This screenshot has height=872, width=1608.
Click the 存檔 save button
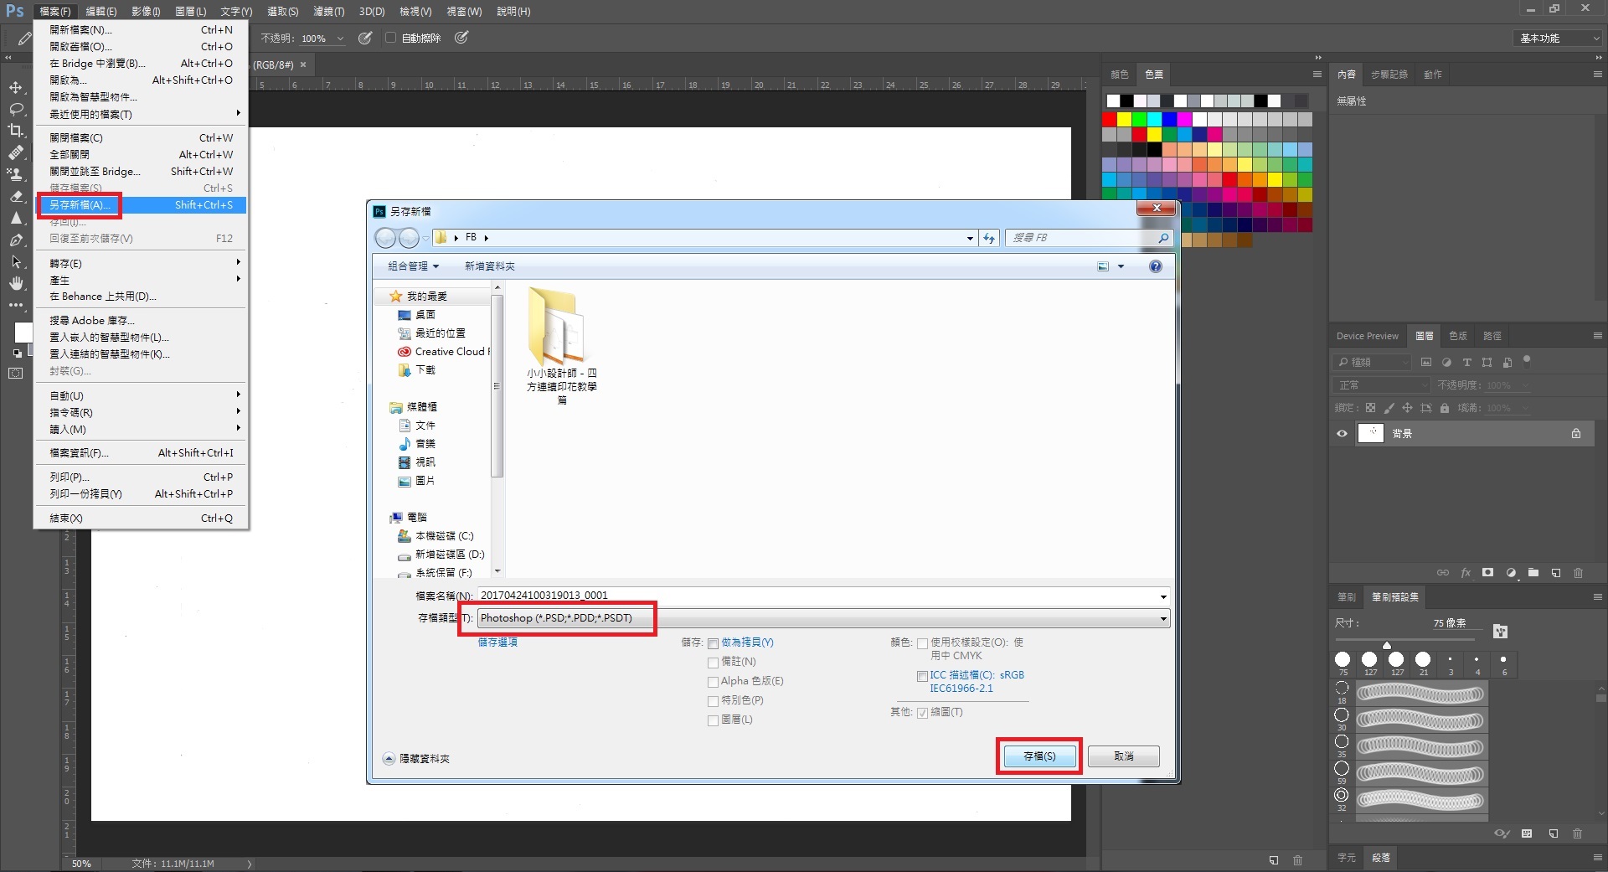point(1038,756)
